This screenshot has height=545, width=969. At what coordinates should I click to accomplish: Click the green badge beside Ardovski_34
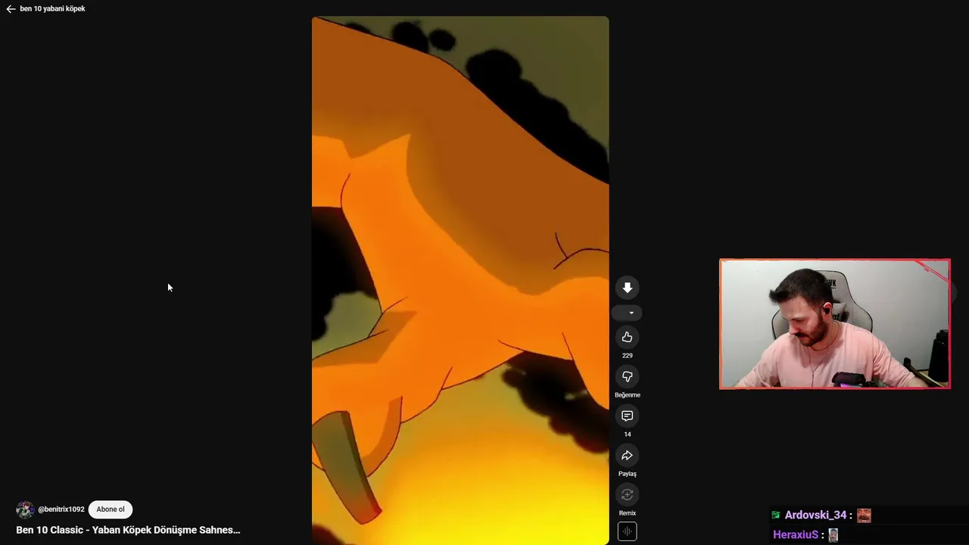(x=776, y=515)
